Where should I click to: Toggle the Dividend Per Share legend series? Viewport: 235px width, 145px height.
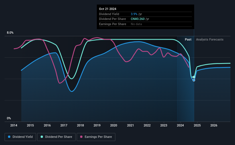tap(56, 137)
